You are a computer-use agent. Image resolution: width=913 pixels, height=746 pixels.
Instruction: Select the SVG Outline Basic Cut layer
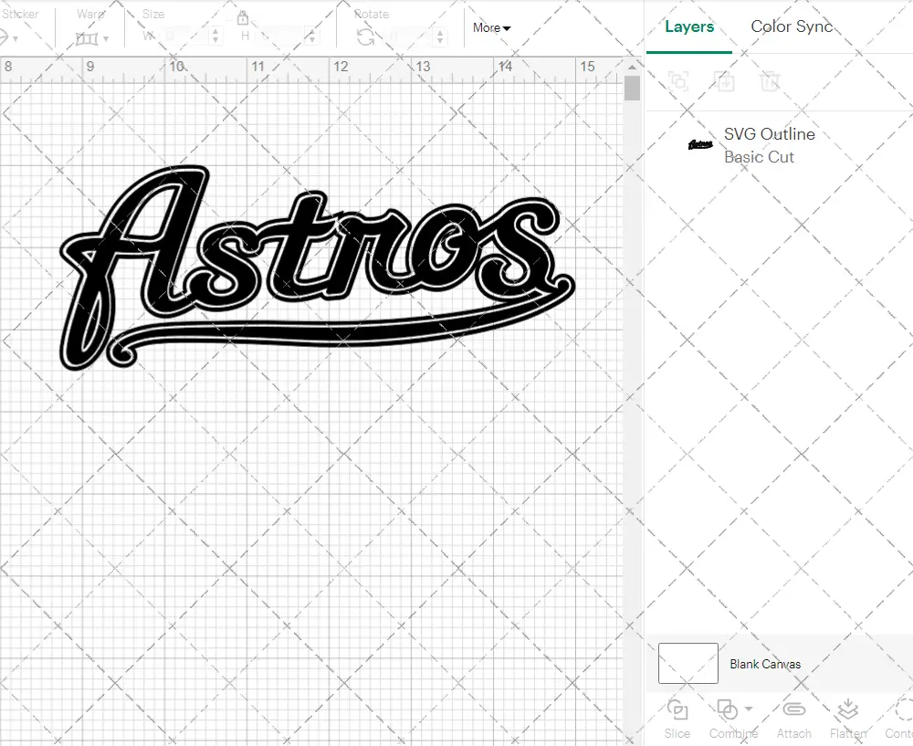pyautogui.click(x=769, y=145)
